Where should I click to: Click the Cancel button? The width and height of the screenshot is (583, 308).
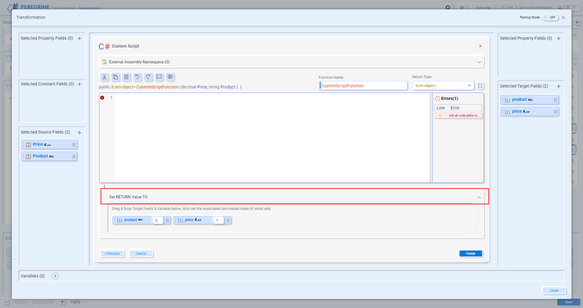point(141,253)
